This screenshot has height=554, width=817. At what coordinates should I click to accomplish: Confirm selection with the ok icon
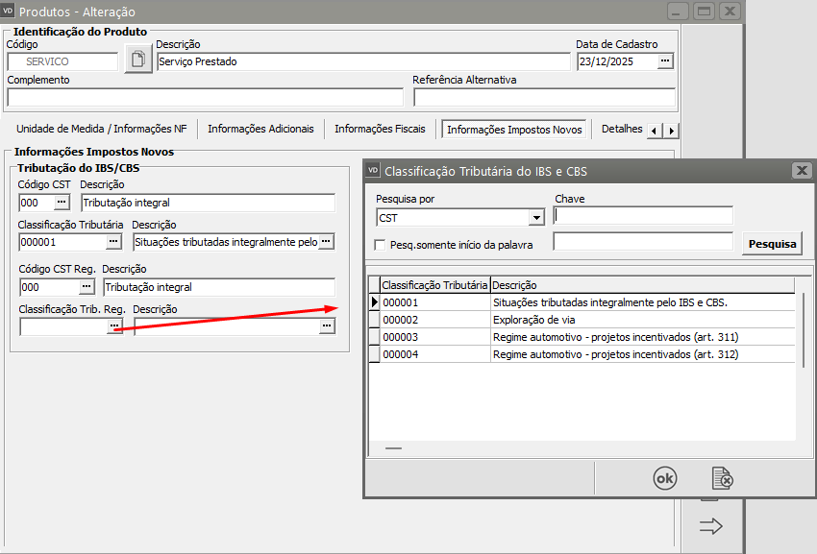pyautogui.click(x=664, y=477)
